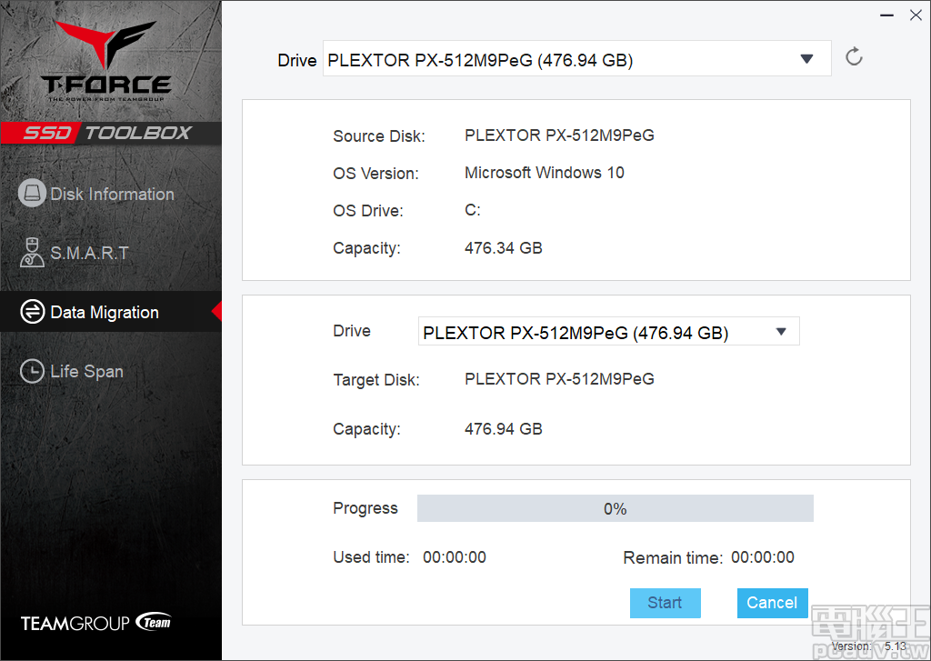Select the Disk Information drive icon
This screenshot has height=661, width=931.
[32, 193]
